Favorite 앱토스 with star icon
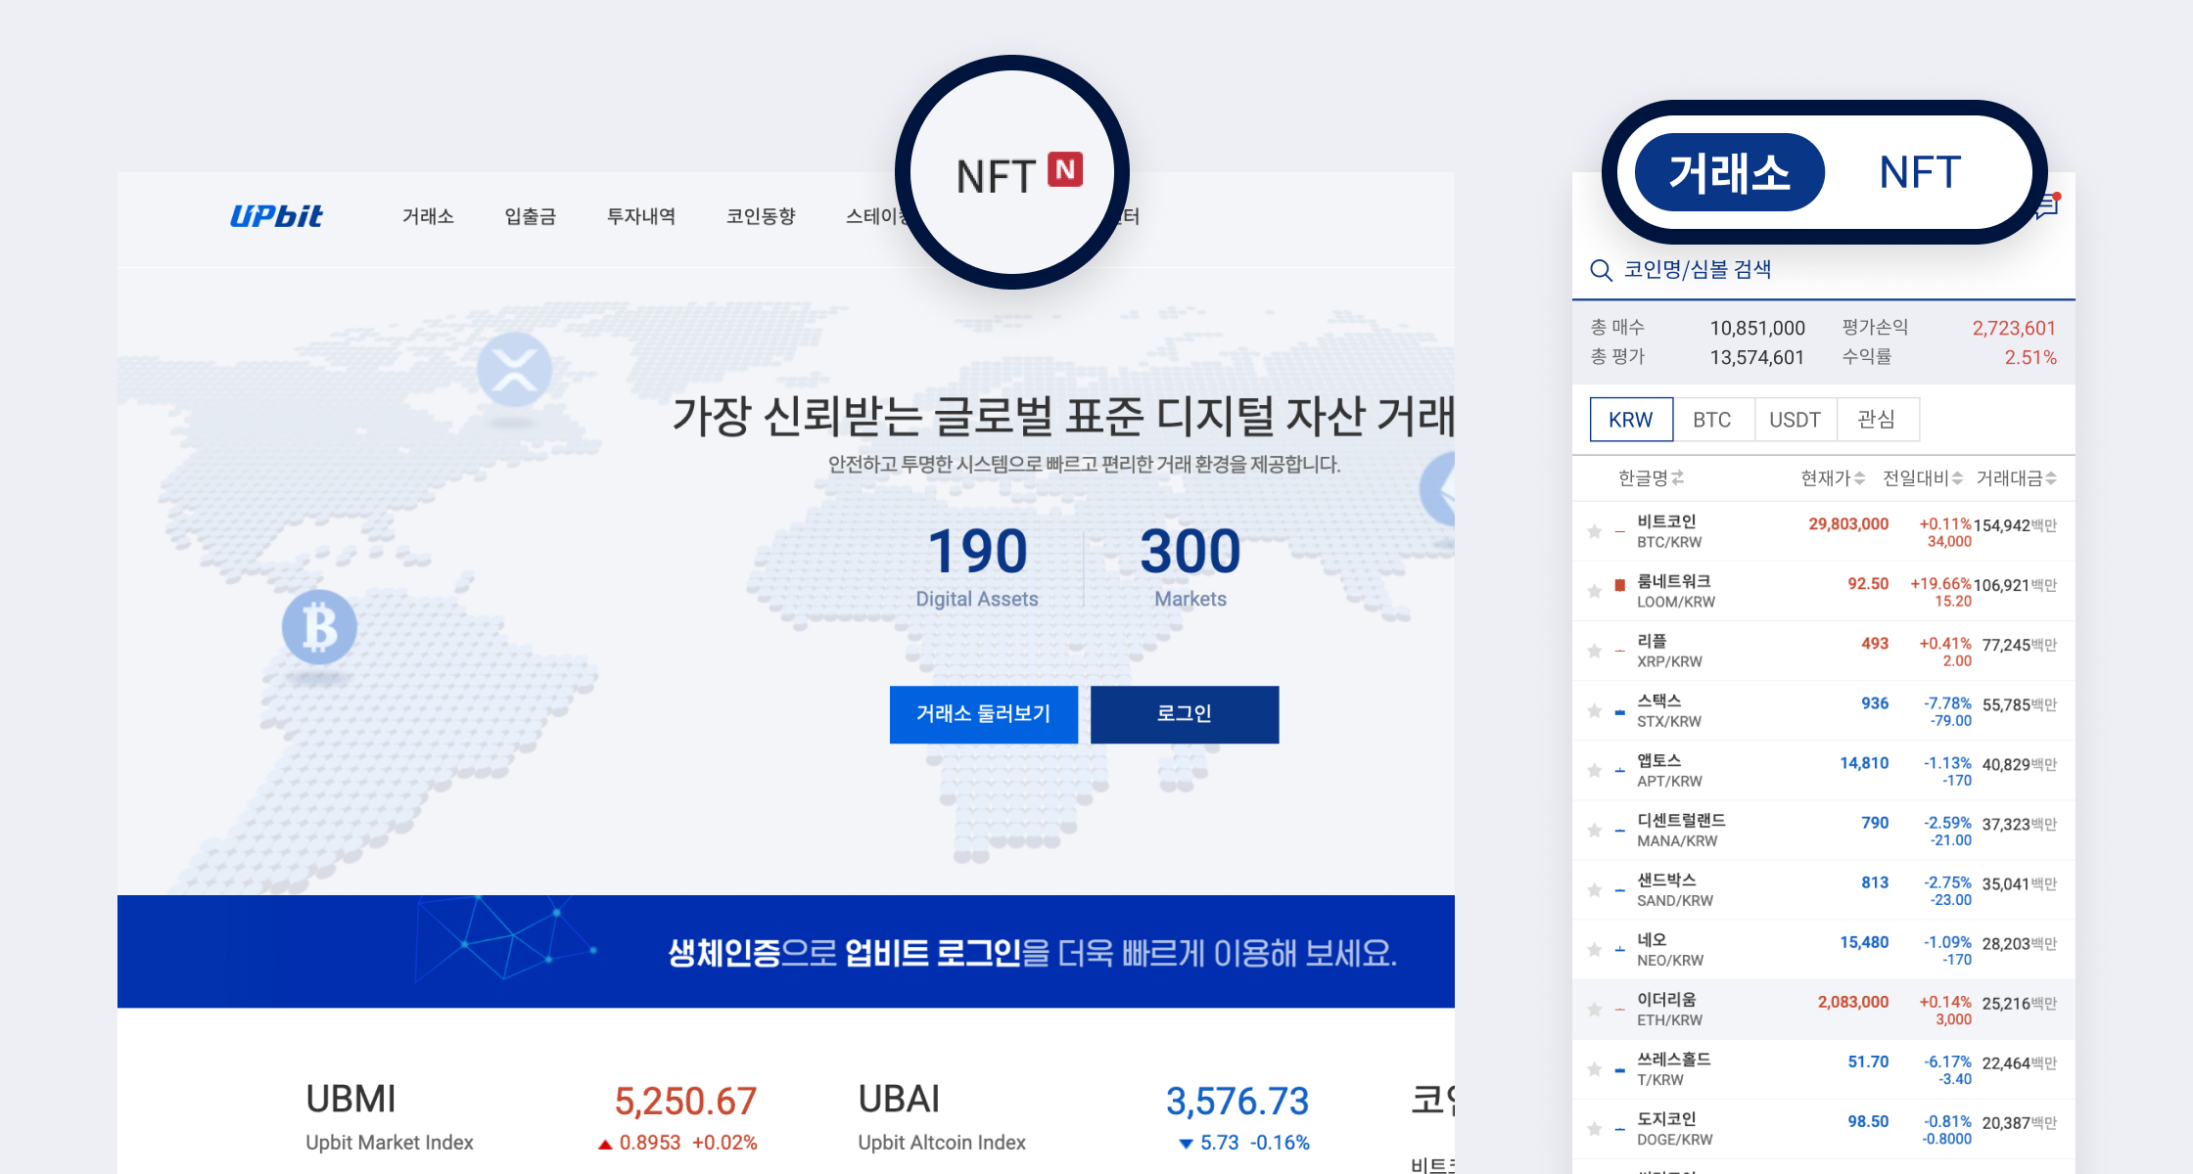Viewport: 2193px width, 1174px height. (1595, 770)
